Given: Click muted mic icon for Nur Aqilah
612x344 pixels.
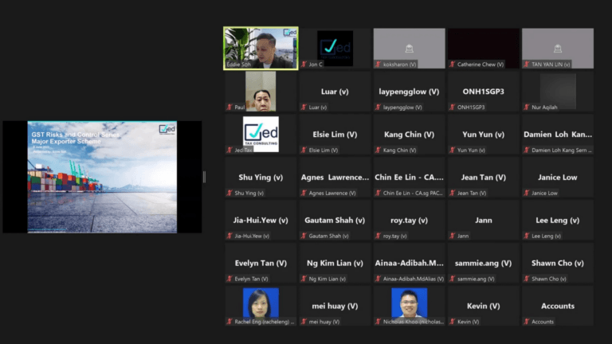Looking at the screenshot, I should click(527, 107).
